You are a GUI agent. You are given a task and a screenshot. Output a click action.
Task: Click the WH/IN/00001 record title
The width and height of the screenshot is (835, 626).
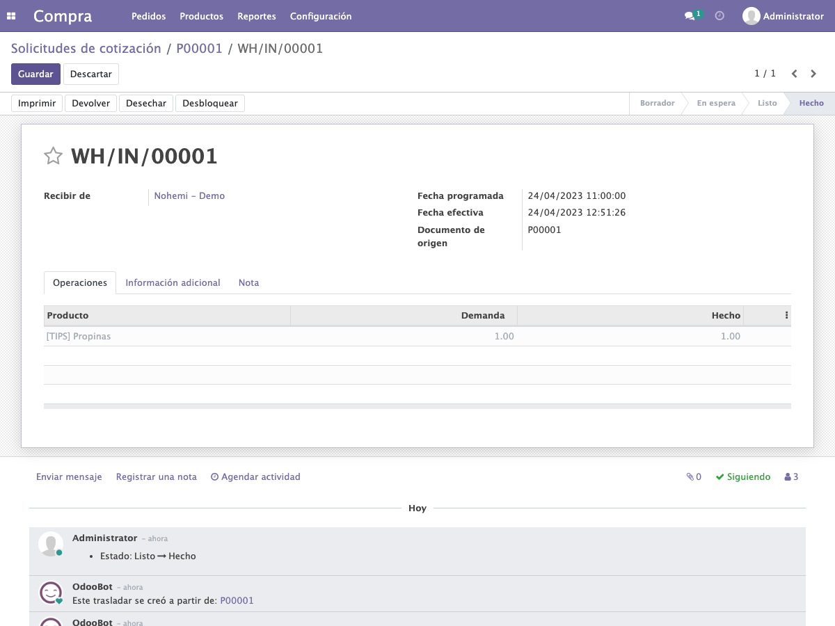144,156
